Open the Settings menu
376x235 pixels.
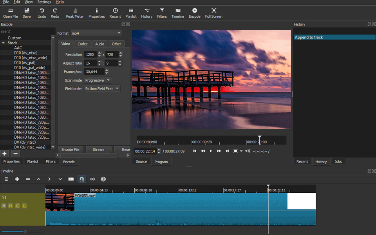(44, 2)
